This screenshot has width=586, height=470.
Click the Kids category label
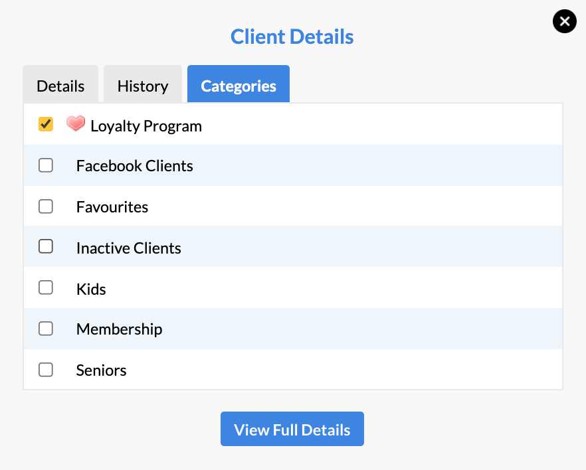(x=91, y=289)
